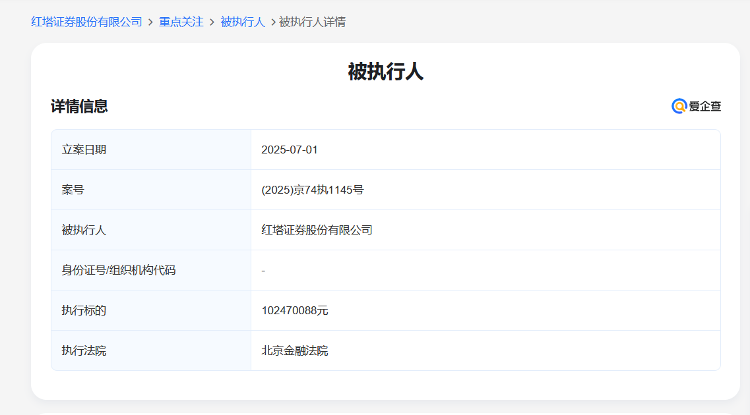Select court name 北京金融法院

[295, 350]
